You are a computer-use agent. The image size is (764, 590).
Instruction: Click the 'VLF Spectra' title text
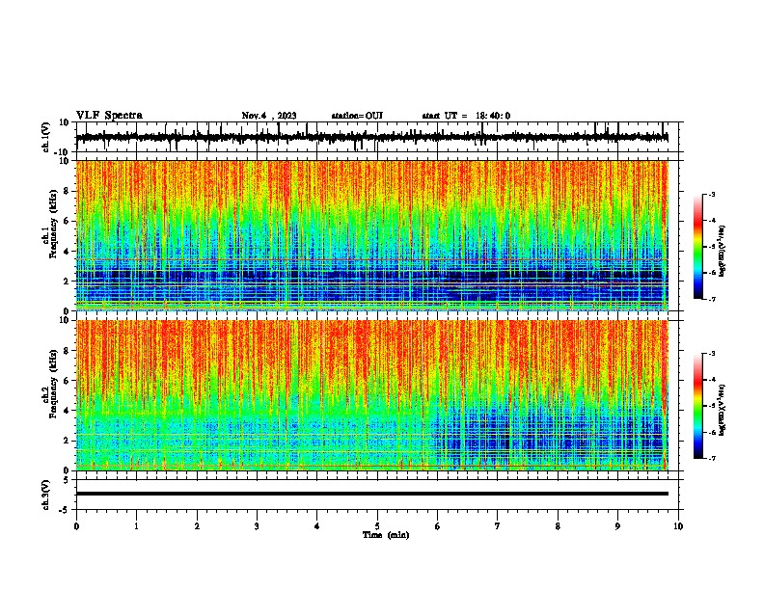(109, 116)
